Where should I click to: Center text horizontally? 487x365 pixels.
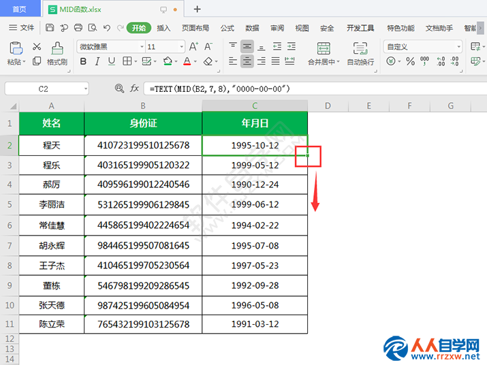247,61
